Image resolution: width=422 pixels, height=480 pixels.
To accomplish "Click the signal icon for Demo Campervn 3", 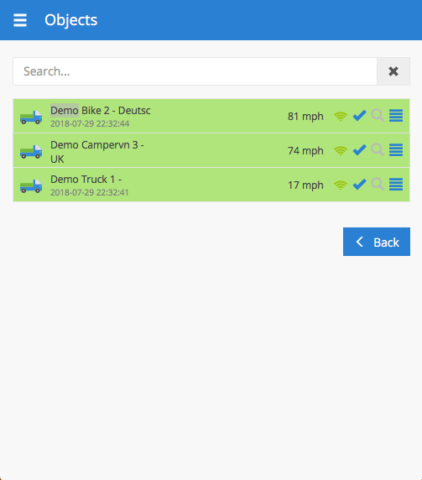I will click(x=341, y=150).
